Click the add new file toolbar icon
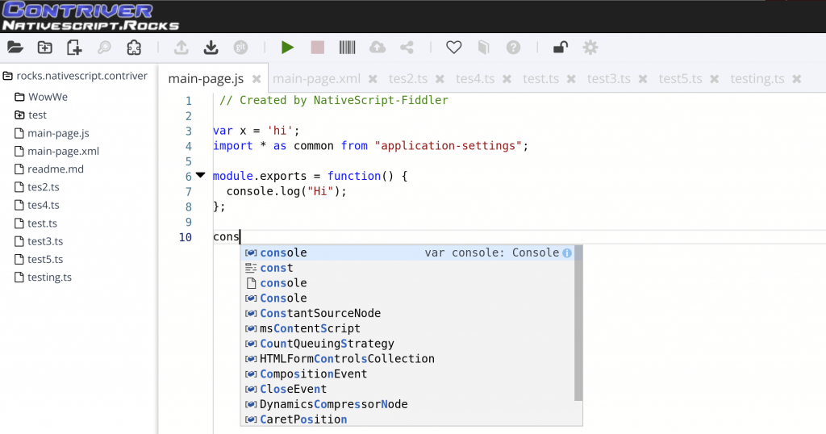Image resolution: width=826 pixels, height=434 pixels. click(x=74, y=48)
